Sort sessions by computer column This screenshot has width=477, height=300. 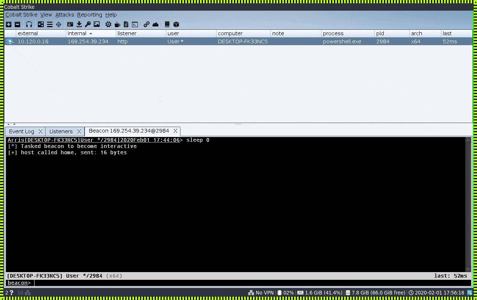243,33
